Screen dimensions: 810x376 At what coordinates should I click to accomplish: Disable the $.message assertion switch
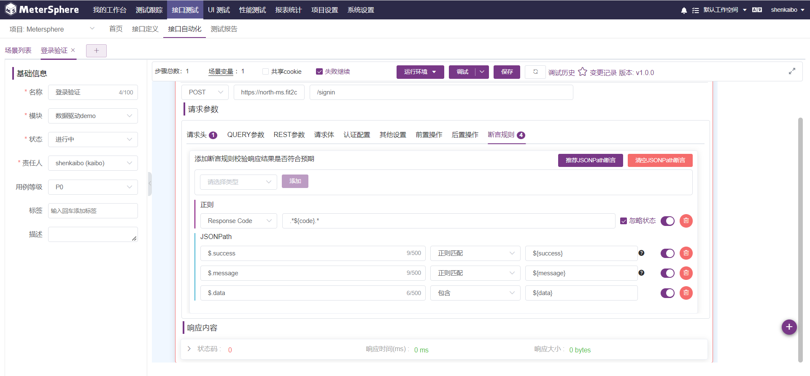click(x=667, y=273)
